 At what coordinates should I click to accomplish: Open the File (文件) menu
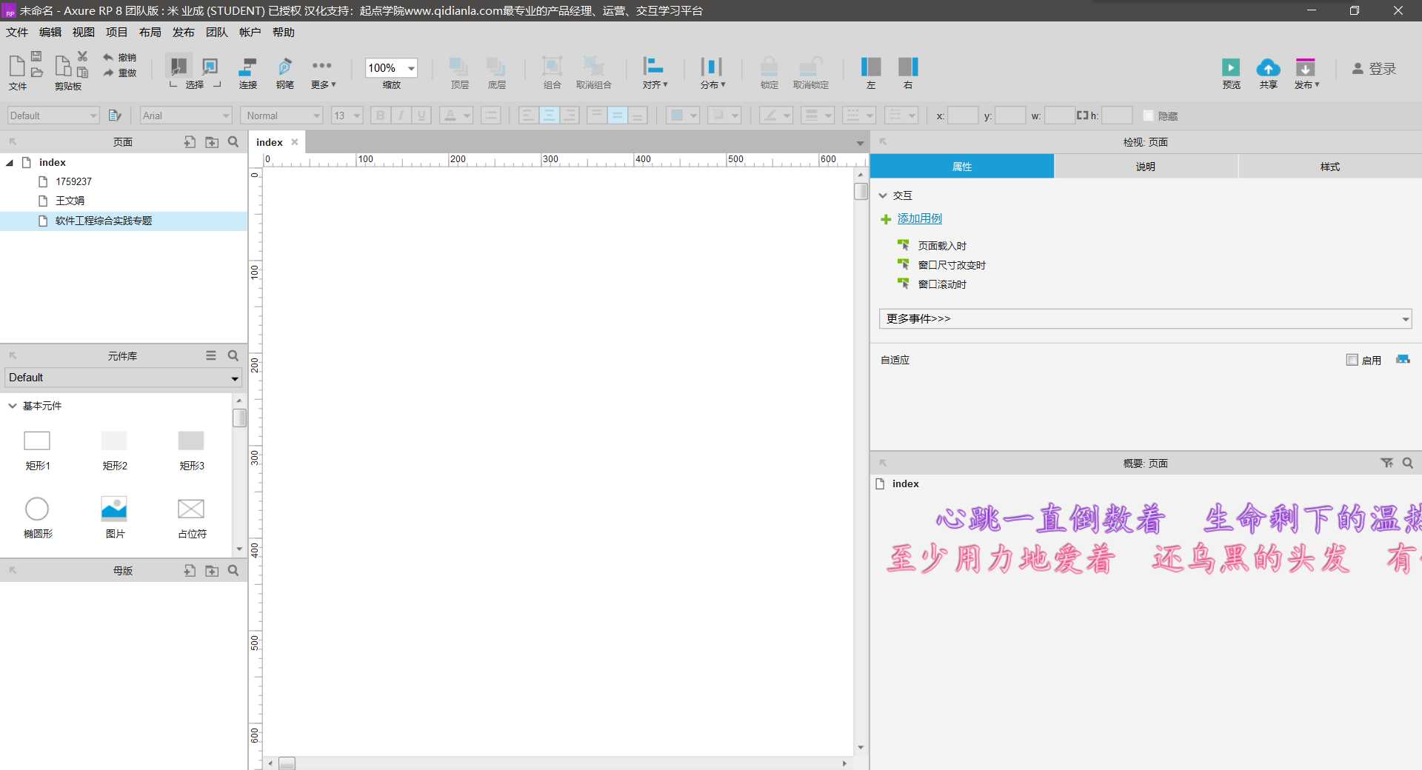[16, 33]
